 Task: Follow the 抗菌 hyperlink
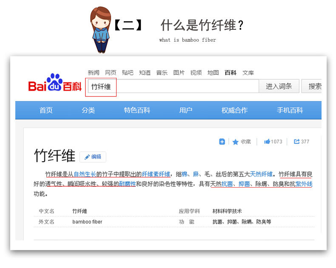tap(227, 184)
